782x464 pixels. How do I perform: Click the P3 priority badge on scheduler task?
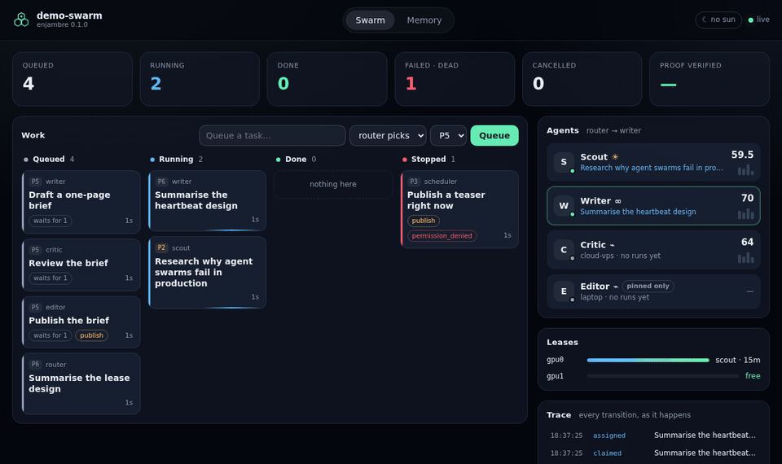(414, 182)
